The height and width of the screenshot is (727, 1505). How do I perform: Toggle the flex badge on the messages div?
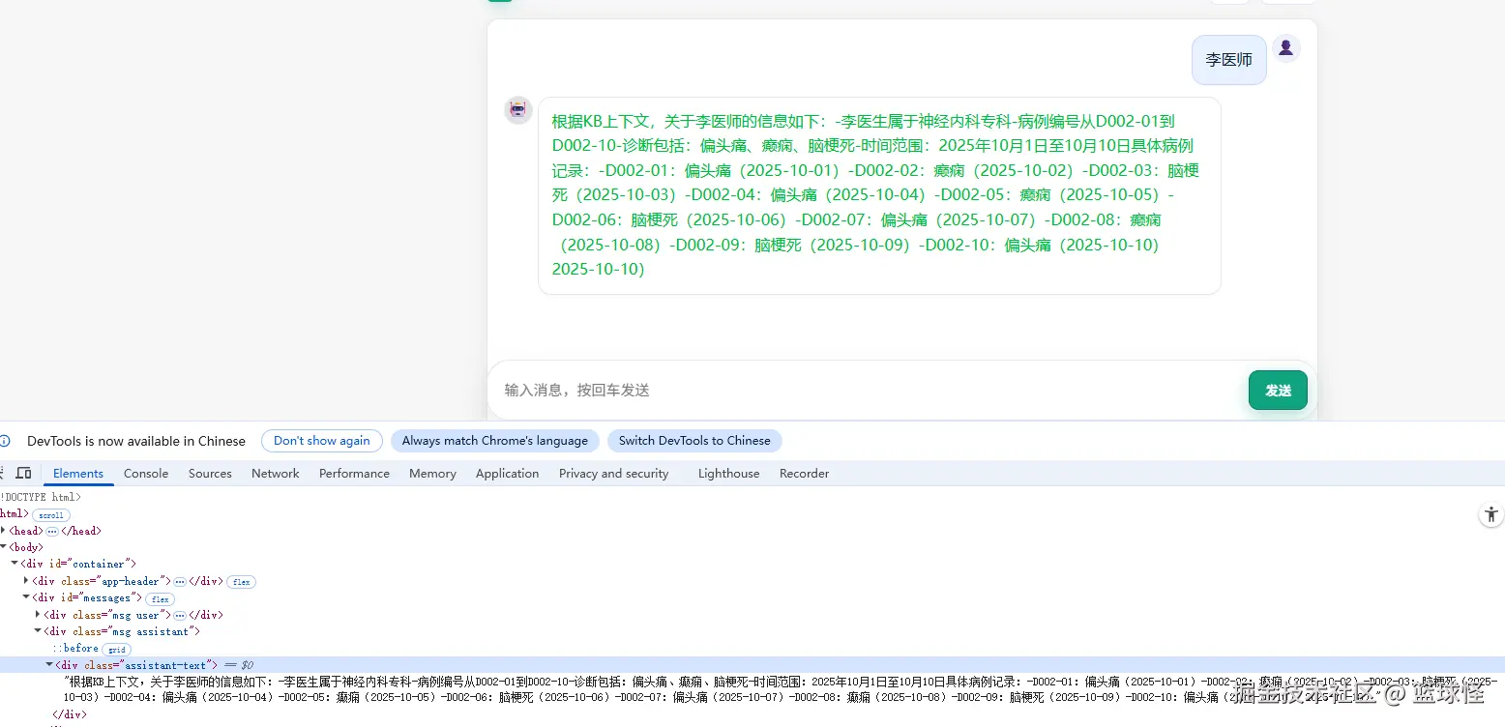point(159,598)
